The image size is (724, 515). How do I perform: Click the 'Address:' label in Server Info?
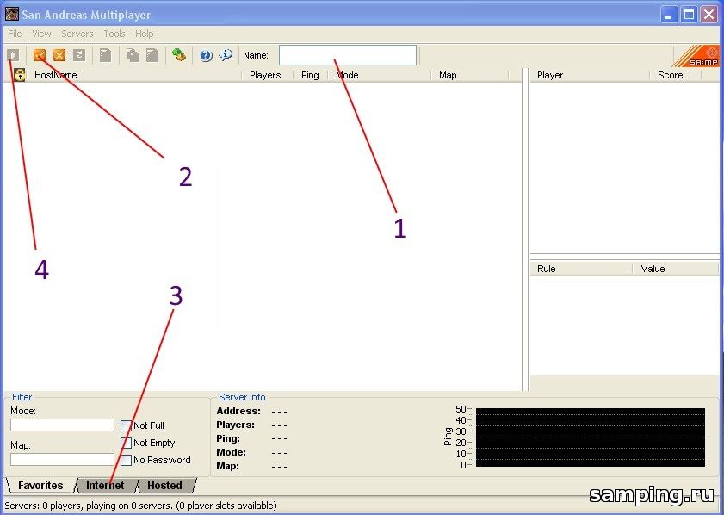click(x=238, y=411)
